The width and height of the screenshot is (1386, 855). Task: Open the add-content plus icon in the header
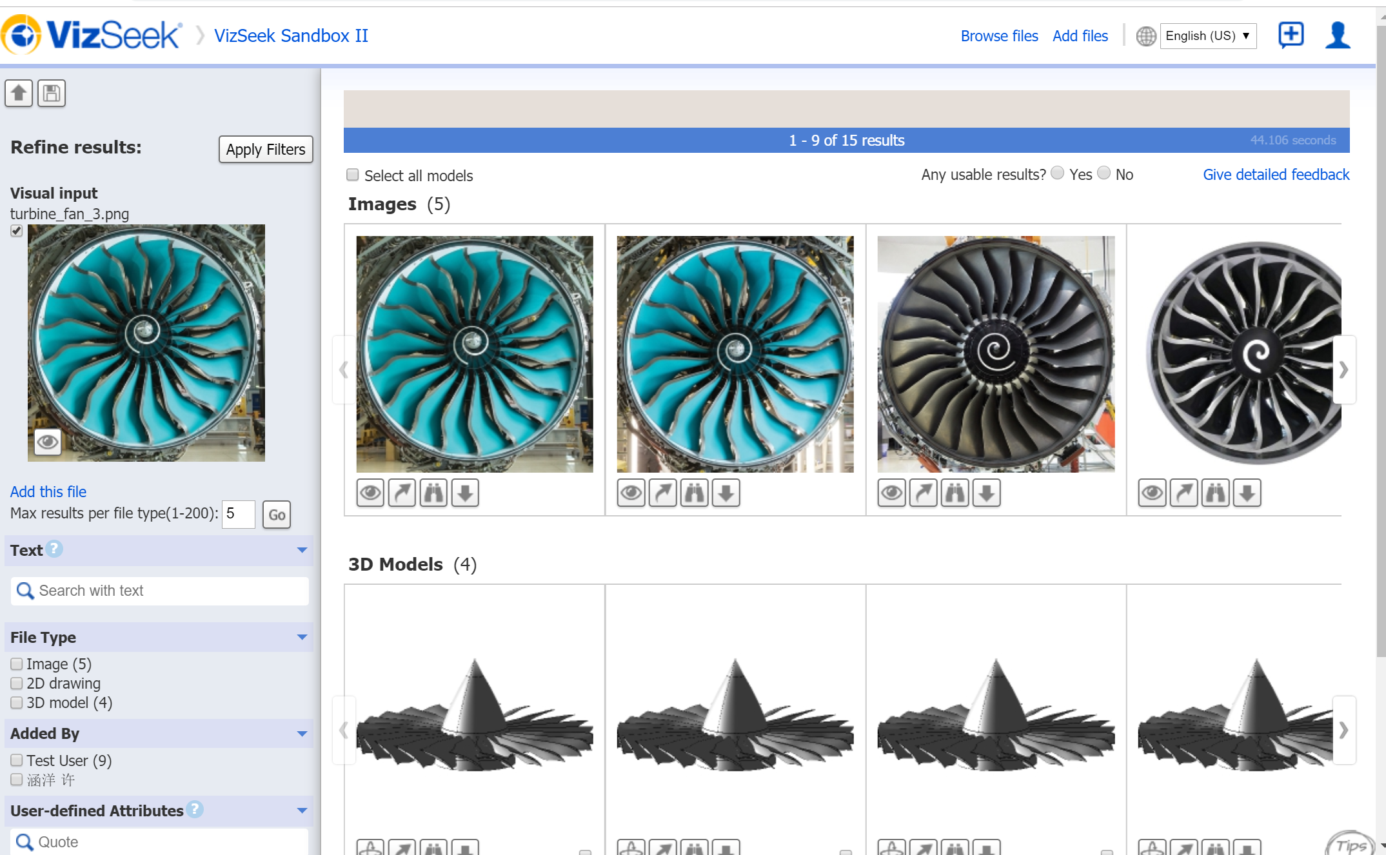[1291, 35]
